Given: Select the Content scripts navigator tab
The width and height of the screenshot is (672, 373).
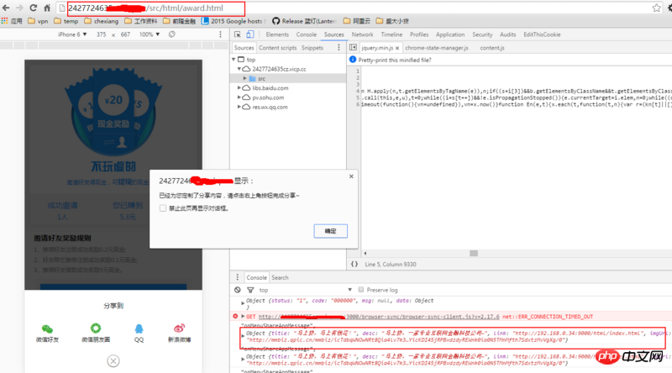Looking at the screenshot, I should 278,48.
